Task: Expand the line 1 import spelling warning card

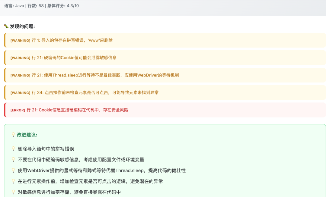Action: [163, 40]
